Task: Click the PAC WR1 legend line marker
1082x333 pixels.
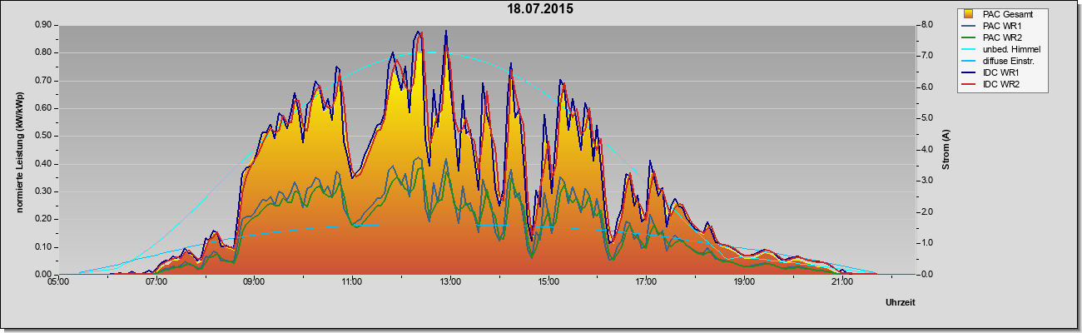Action: point(969,26)
